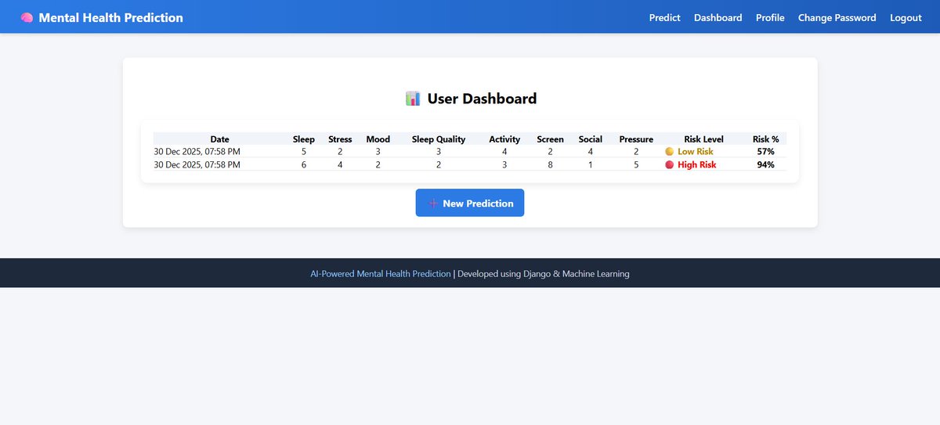The height and width of the screenshot is (425, 940).
Task: Select the date in the Low Risk row
Action: point(197,151)
